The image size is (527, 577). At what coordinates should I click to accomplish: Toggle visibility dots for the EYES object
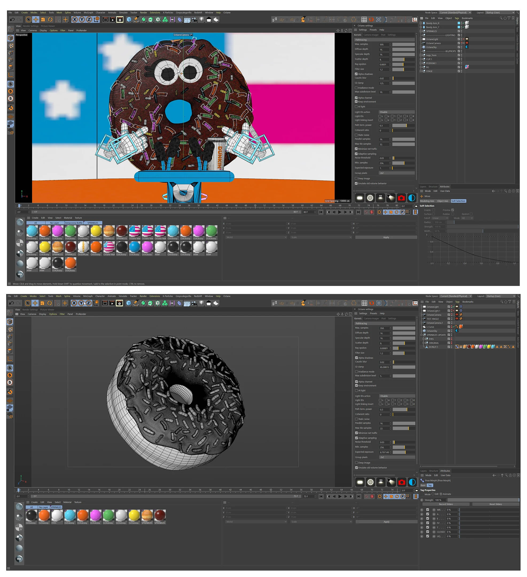[452, 339]
